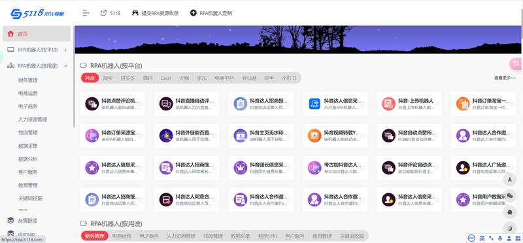523x243 pixels.
Task: Switch to the 电商运营 usage tab
Action: click(122, 236)
